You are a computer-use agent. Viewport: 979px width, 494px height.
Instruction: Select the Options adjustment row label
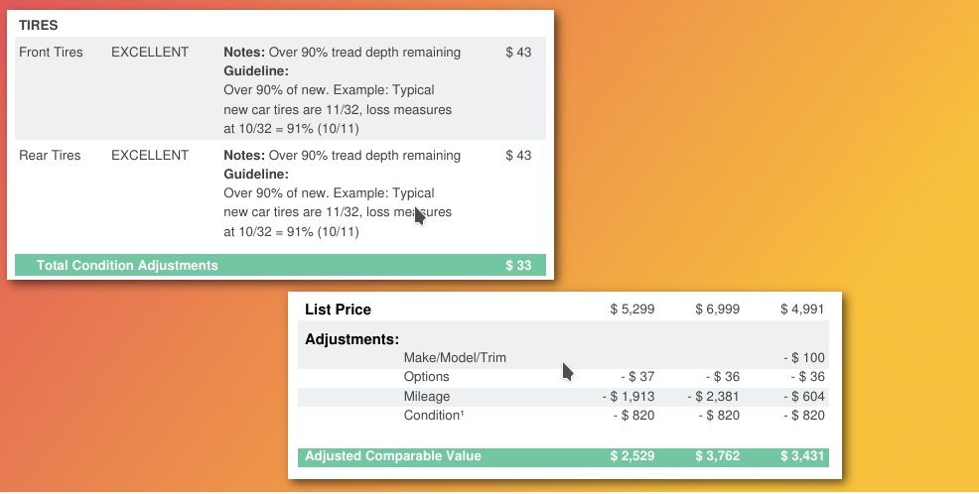pyautogui.click(x=426, y=377)
